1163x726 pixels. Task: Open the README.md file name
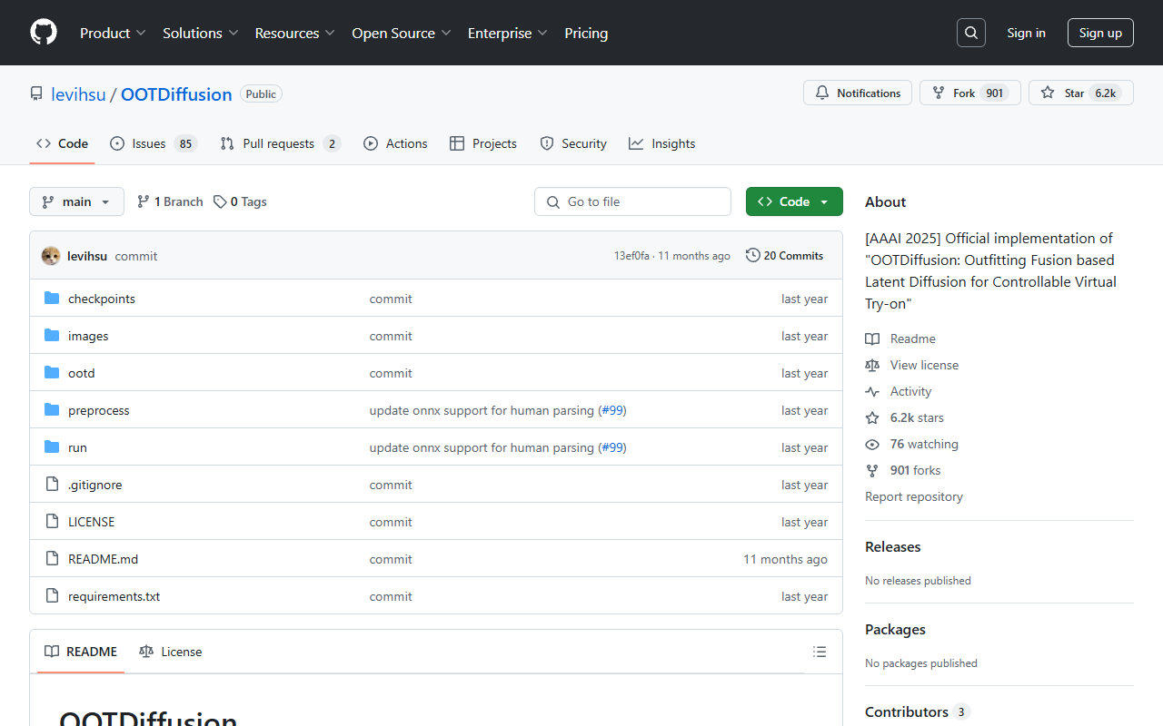[x=103, y=559]
